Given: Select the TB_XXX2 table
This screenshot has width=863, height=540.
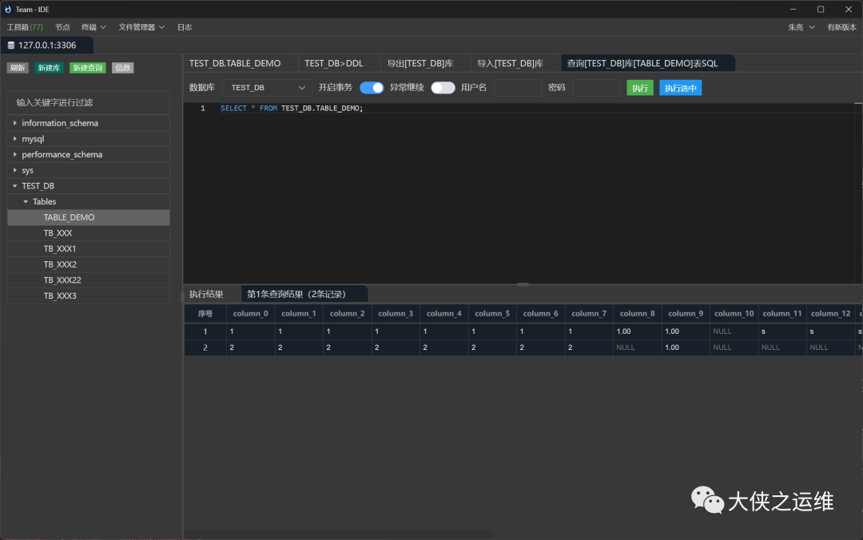Looking at the screenshot, I should coord(88,264).
